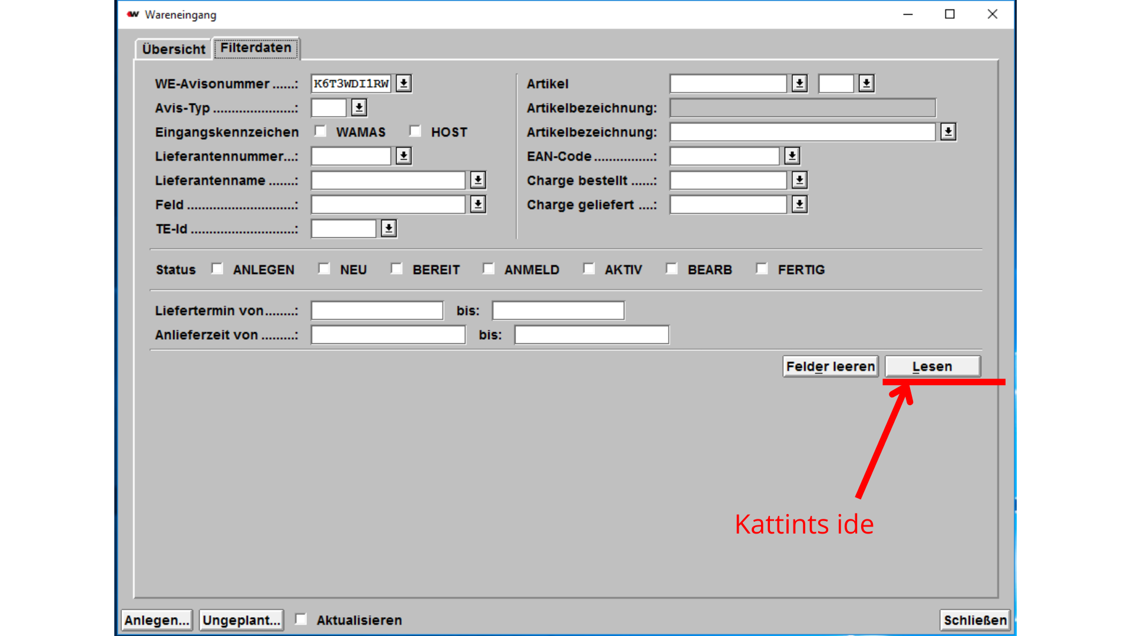This screenshot has height=636, width=1131.
Task: Open the WE-Avisonummer lookup arrow
Action: [x=404, y=84]
